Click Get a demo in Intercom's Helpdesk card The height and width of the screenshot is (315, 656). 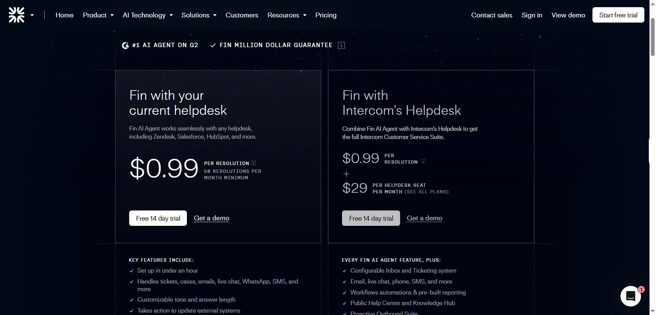tap(424, 218)
